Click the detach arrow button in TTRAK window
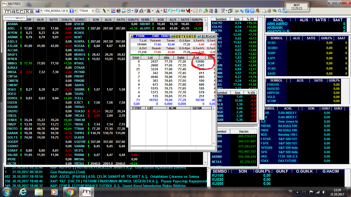Image resolution: width=351 pixels, height=197 pixels. (x=206, y=36)
